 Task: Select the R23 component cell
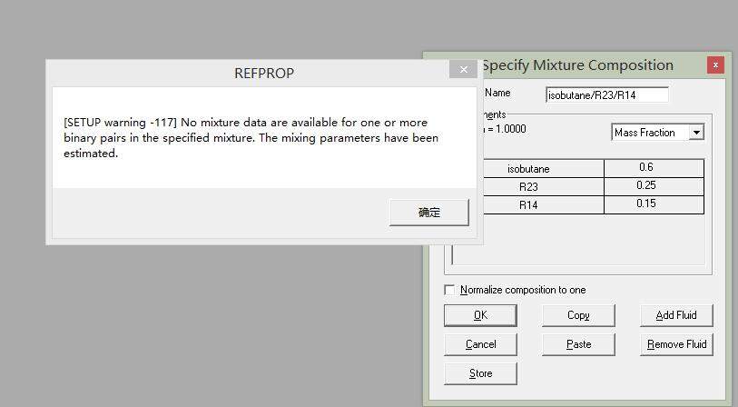click(543, 186)
